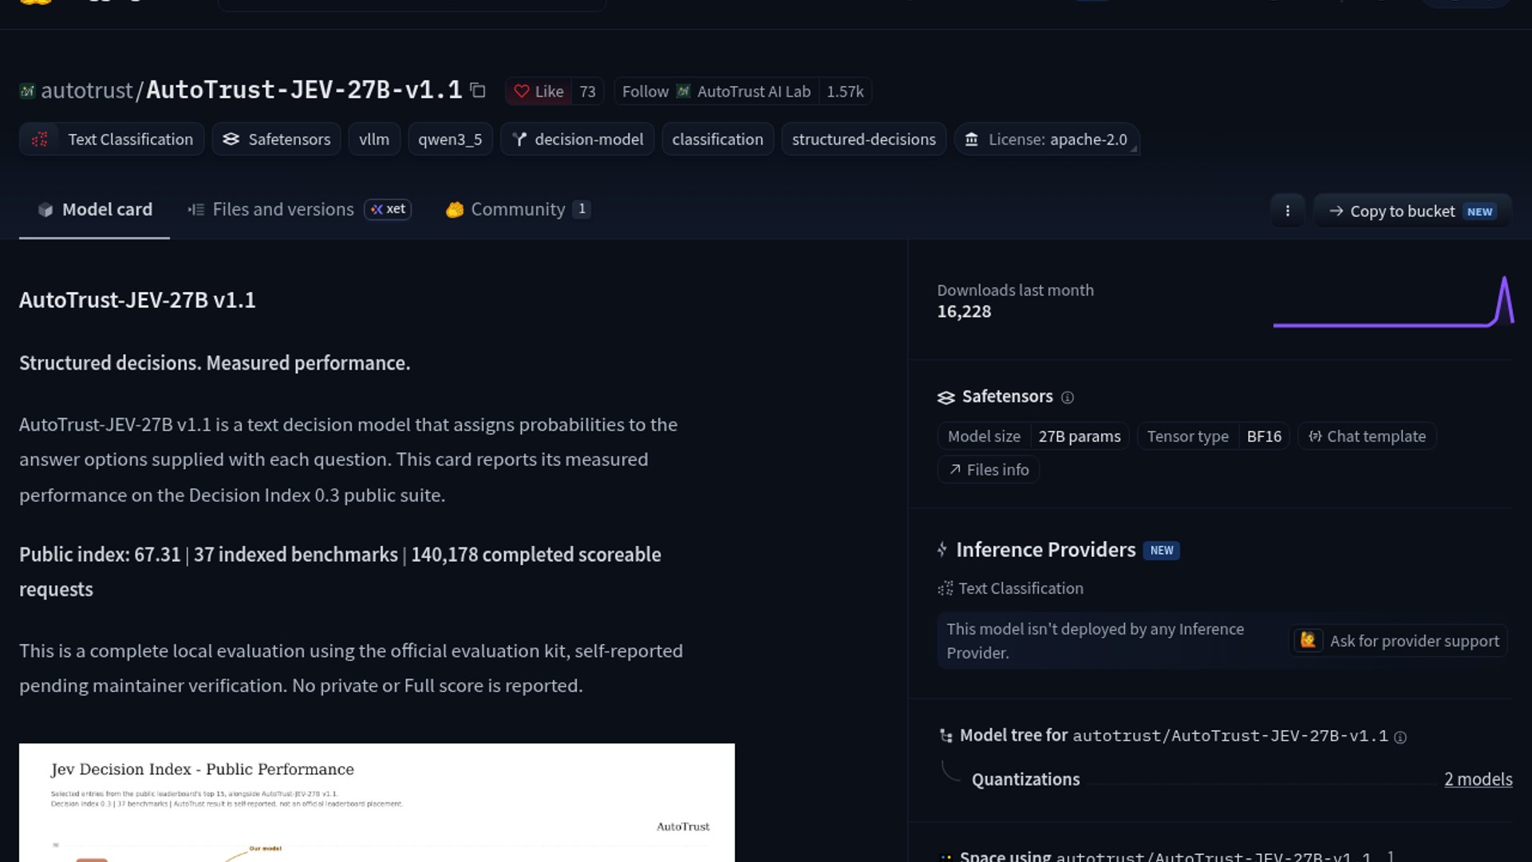The width and height of the screenshot is (1532, 862).
Task: Select the classification tag
Action: coord(717,139)
